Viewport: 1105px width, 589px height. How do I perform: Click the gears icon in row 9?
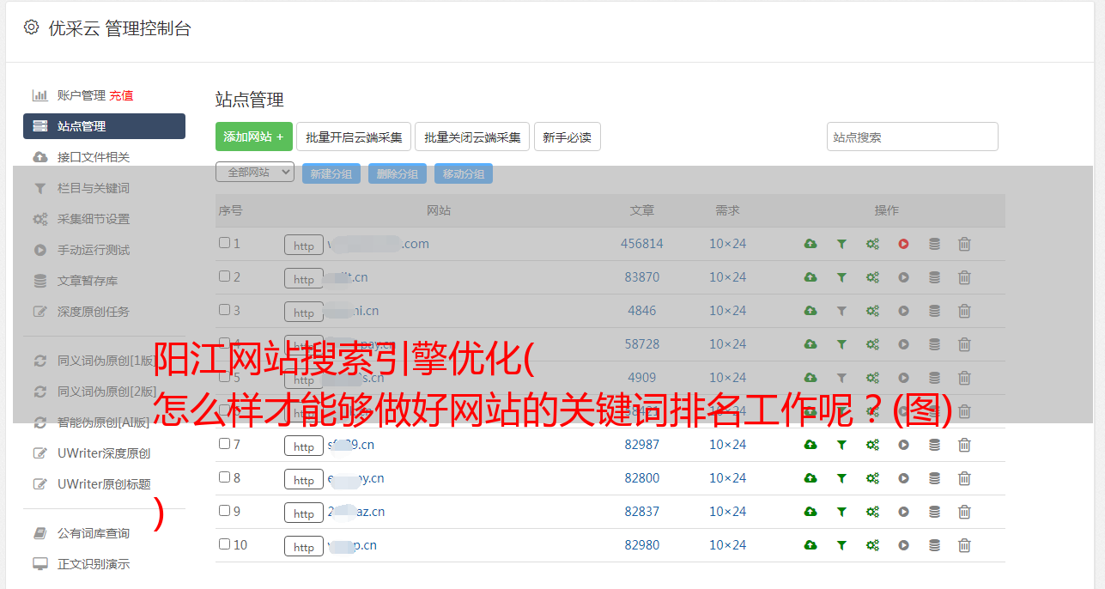tap(872, 512)
